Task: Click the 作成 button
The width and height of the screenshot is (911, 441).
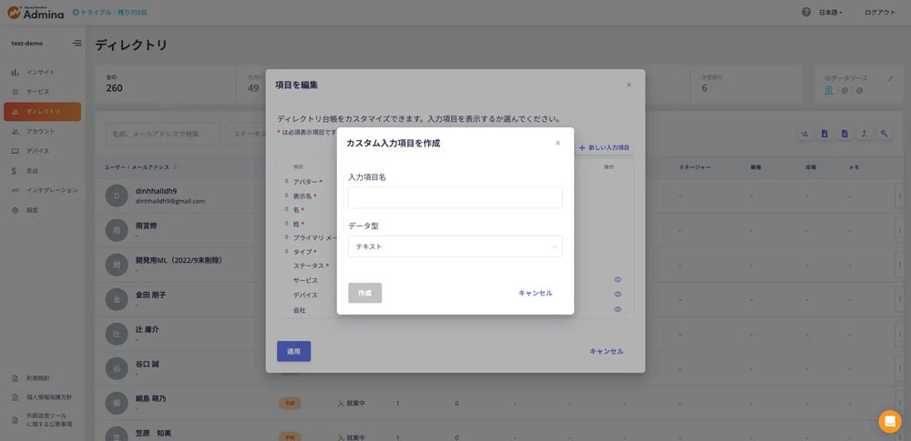Action: coord(365,293)
